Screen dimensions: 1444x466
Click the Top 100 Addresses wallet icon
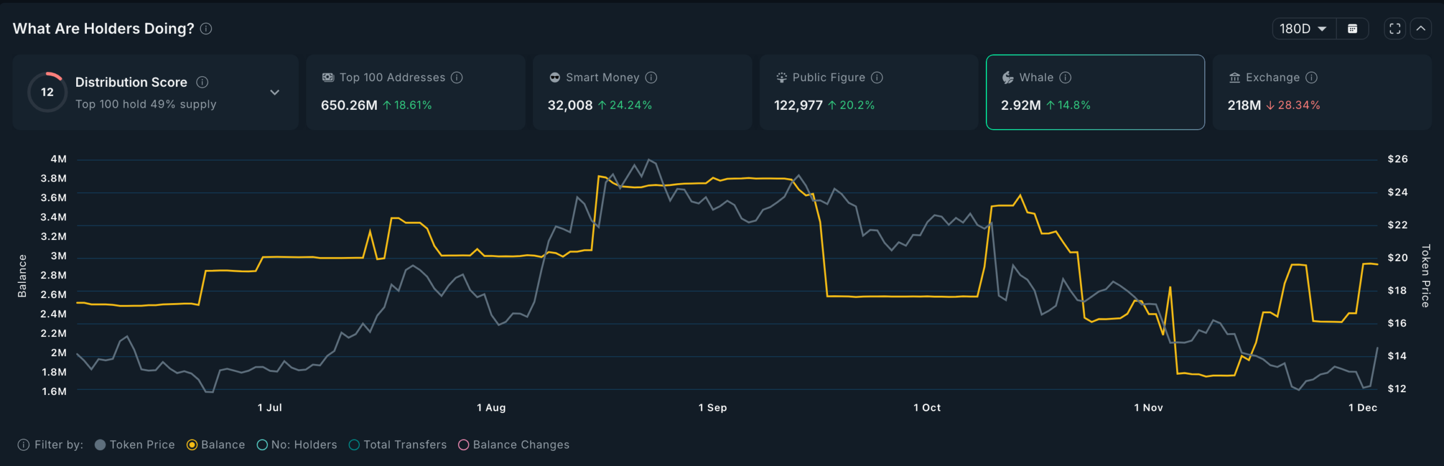point(328,78)
